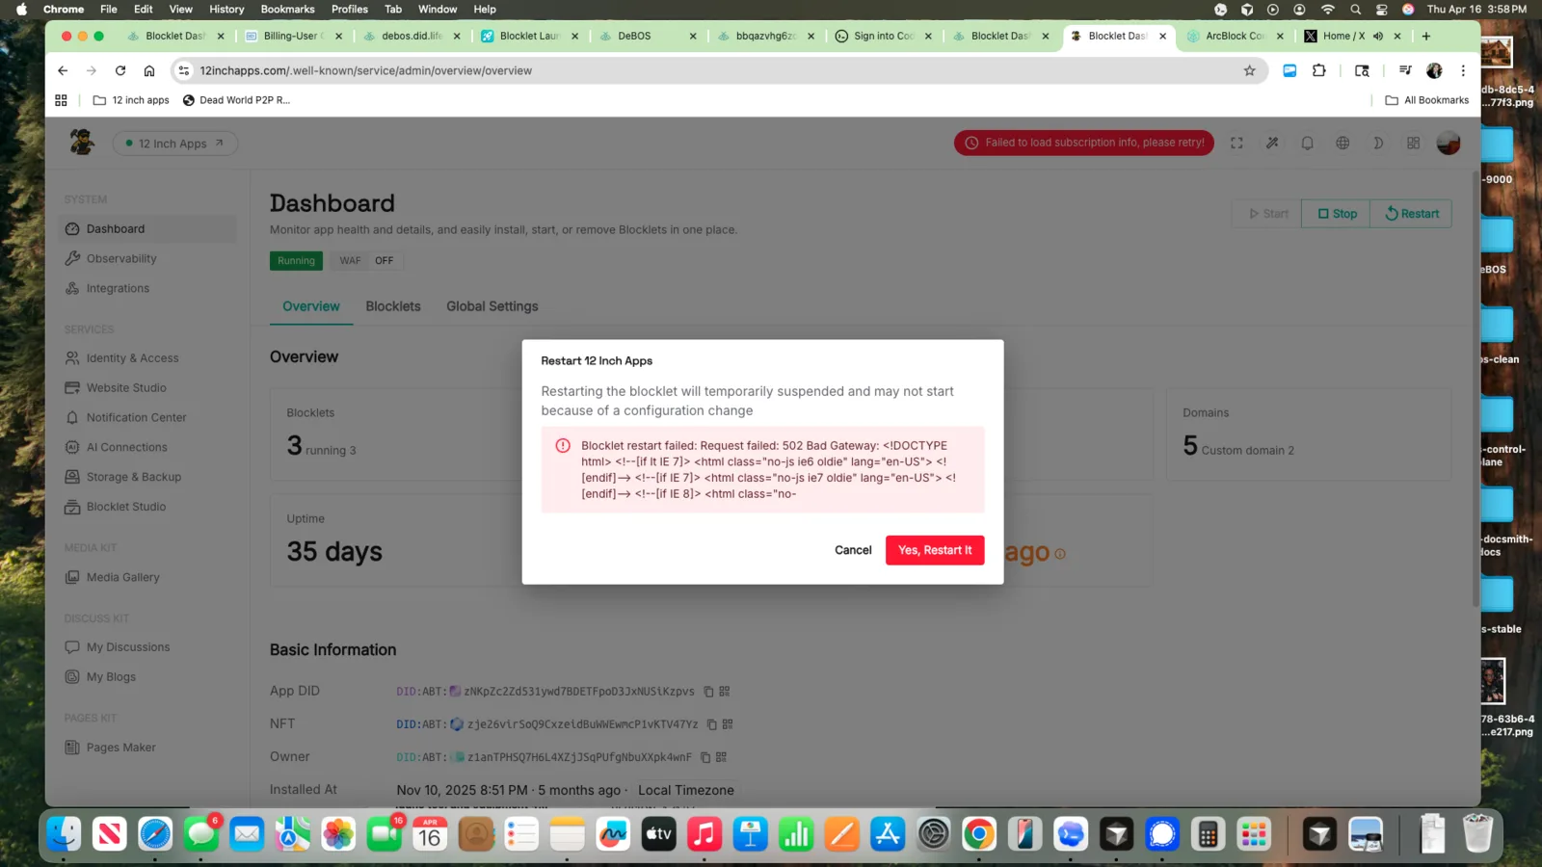Open the Dead World P2P bookmark
Viewport: 1542px width, 867px height.
[236, 100]
